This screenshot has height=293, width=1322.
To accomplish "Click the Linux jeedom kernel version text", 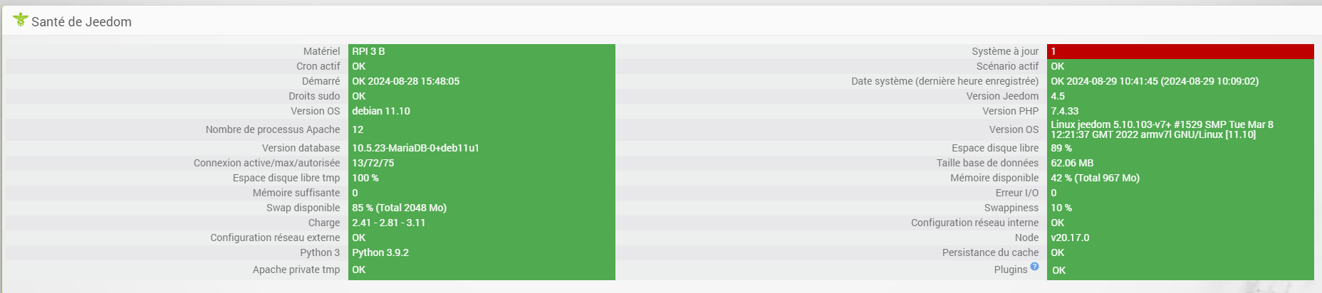I will click(1162, 129).
